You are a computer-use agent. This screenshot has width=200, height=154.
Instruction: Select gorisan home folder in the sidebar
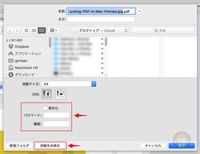18,61
